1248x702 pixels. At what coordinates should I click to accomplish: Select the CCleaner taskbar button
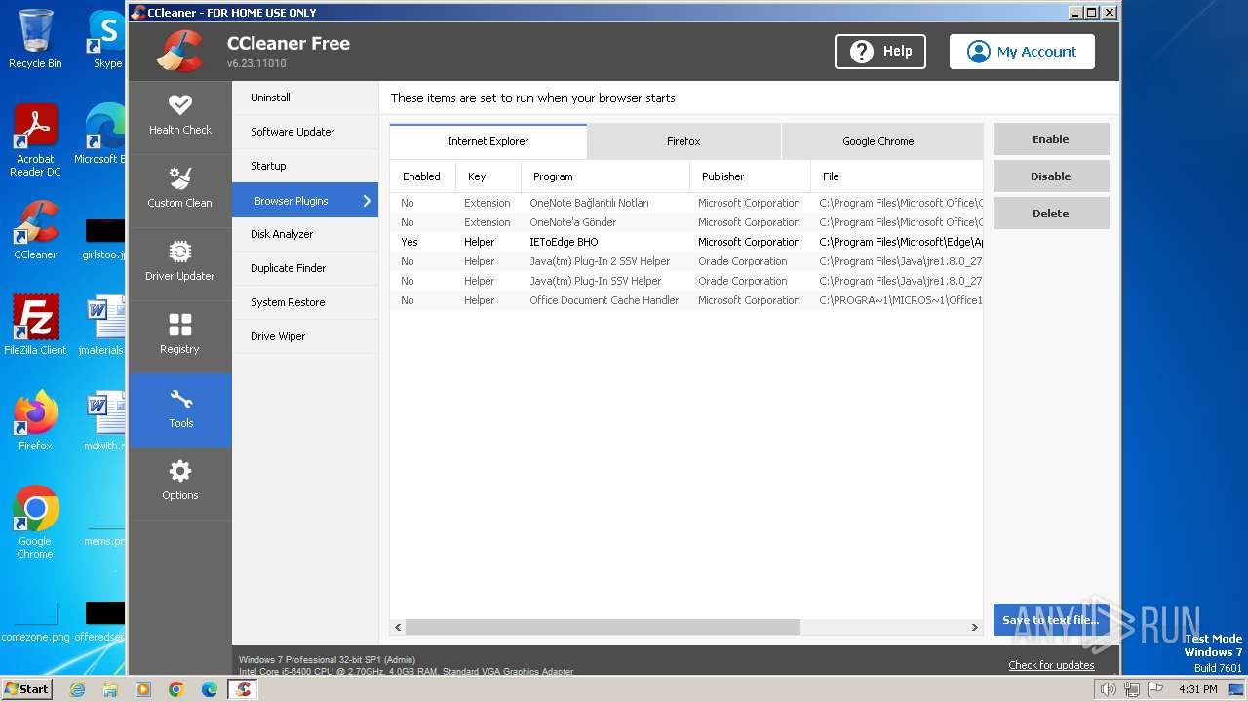click(244, 689)
